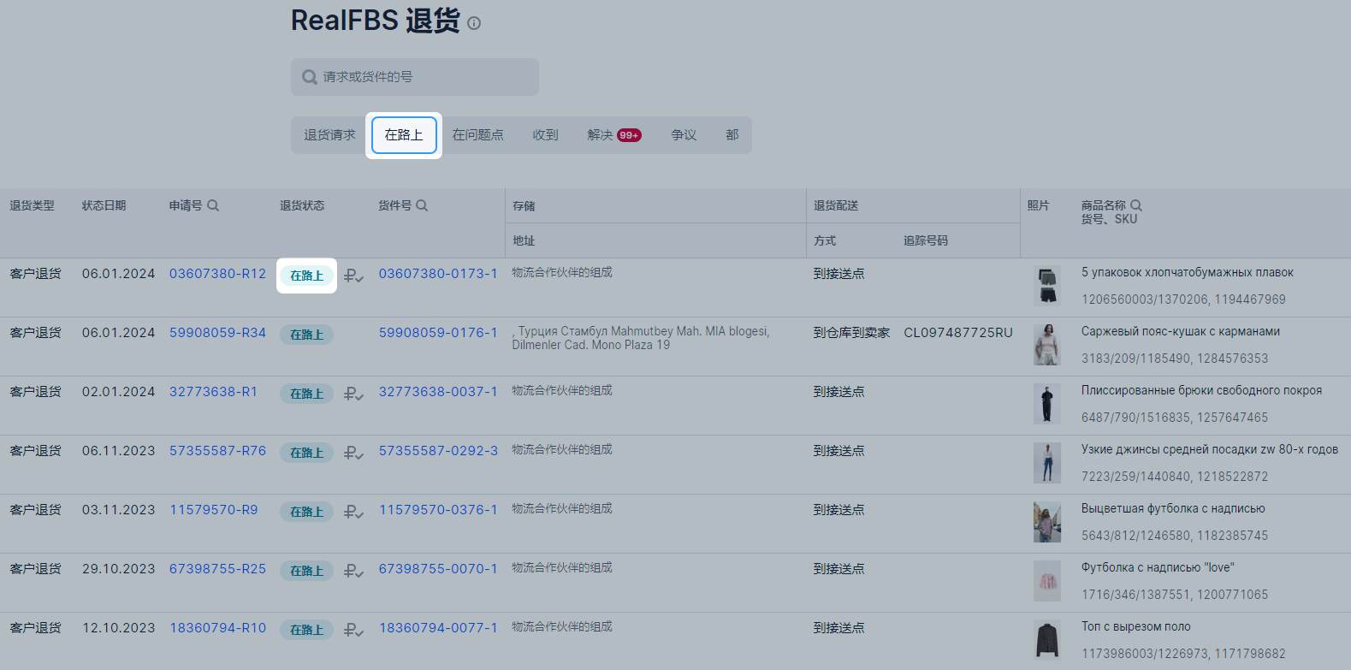Open request link 11579570-R9
Image resolution: width=1351 pixels, height=670 pixels.
(x=214, y=510)
